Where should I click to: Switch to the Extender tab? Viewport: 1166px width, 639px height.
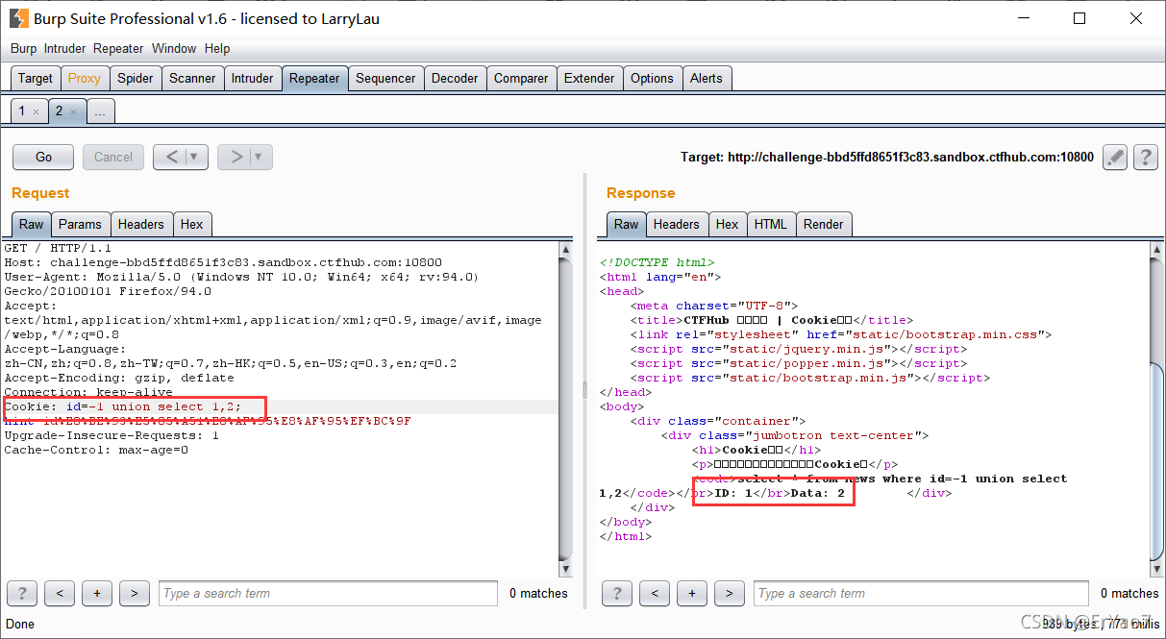pos(589,78)
